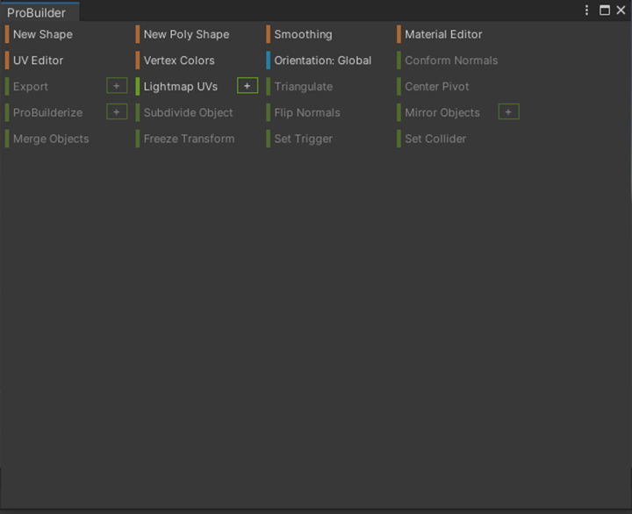This screenshot has height=514, width=632.
Task: Click New Poly Shape
Action: coord(186,34)
